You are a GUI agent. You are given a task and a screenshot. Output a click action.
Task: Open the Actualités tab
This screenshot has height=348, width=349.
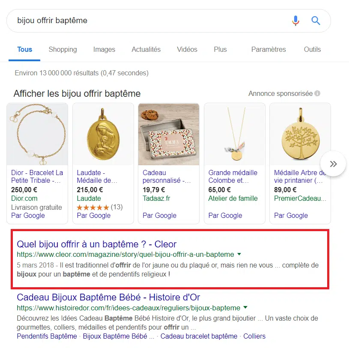coord(146,49)
